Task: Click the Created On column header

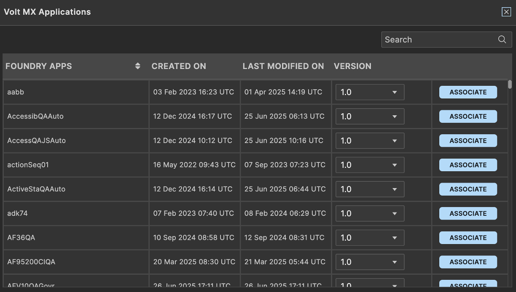Action: pyautogui.click(x=179, y=66)
